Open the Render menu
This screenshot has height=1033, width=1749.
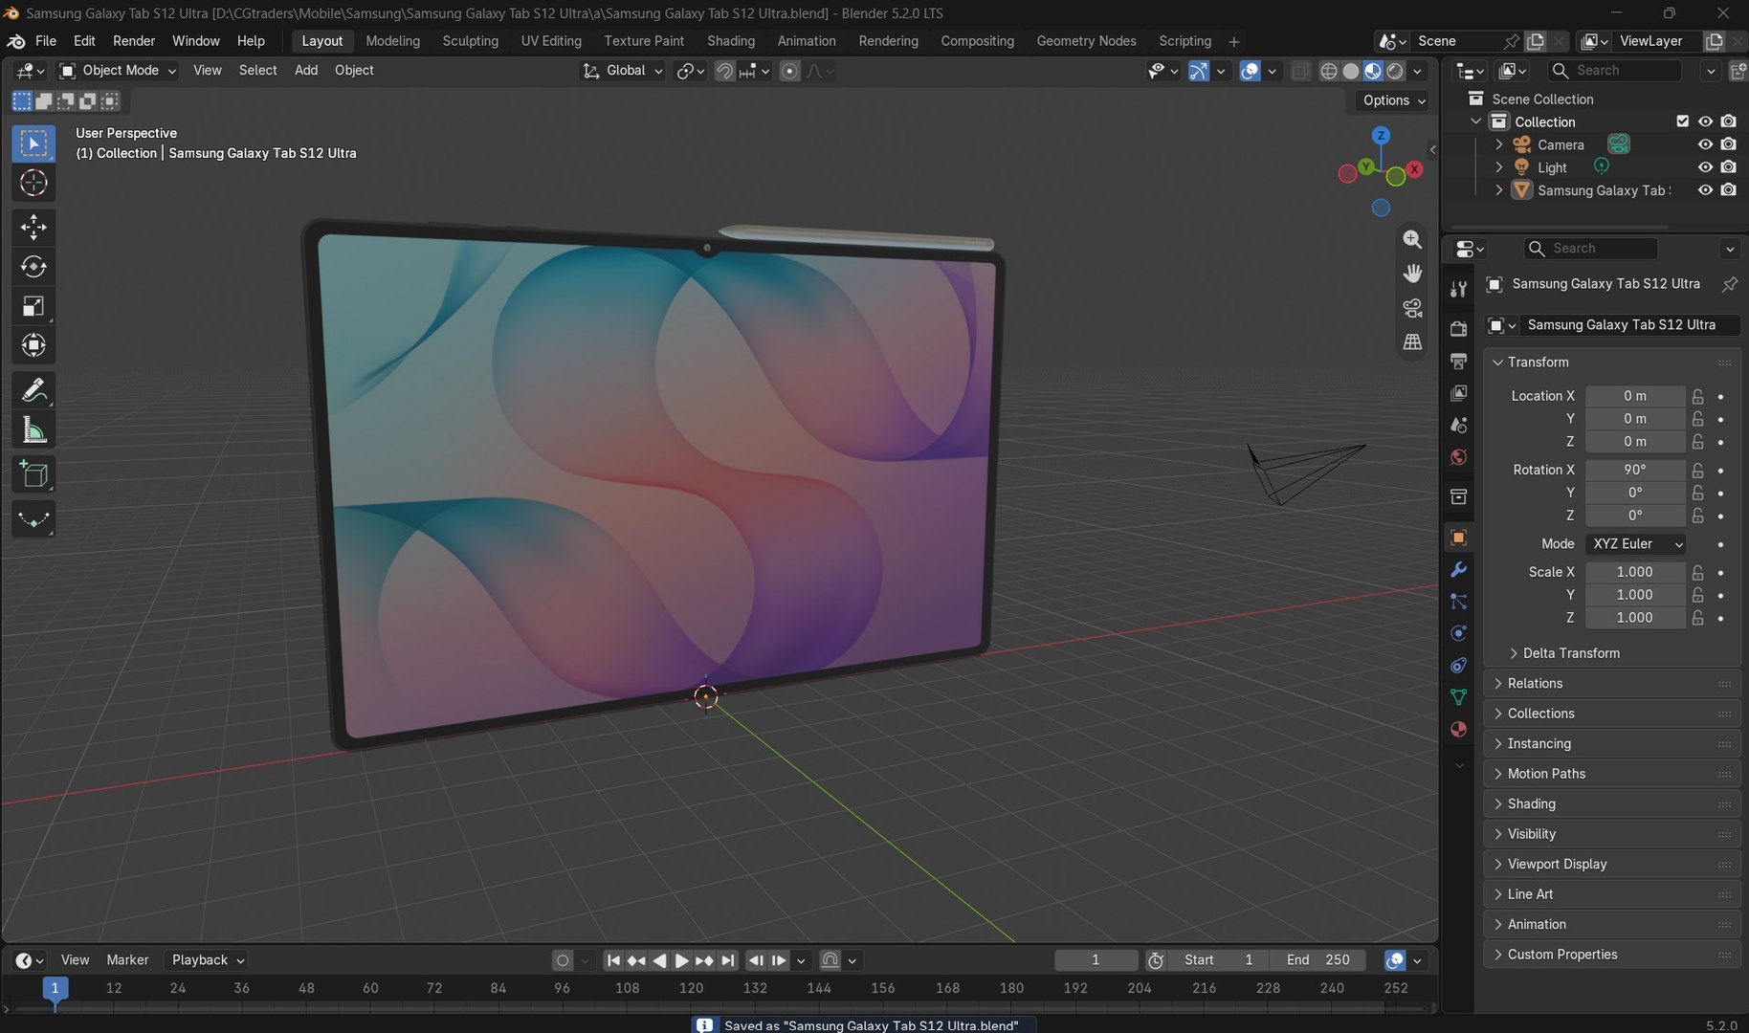coord(134,41)
